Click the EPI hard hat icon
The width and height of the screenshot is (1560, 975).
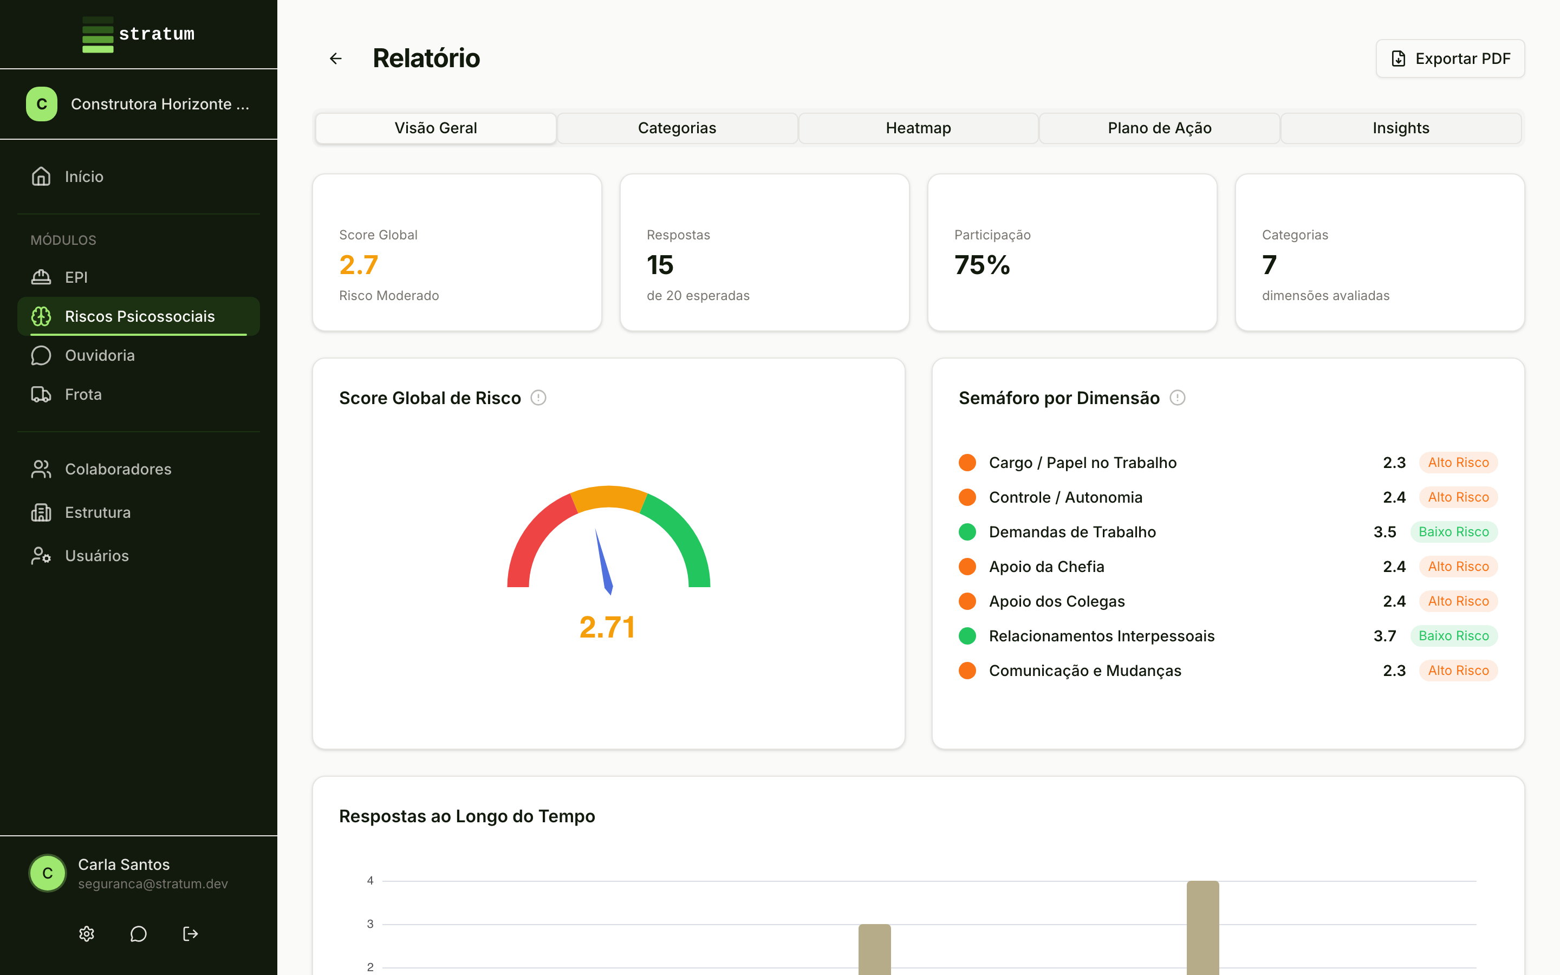(41, 277)
